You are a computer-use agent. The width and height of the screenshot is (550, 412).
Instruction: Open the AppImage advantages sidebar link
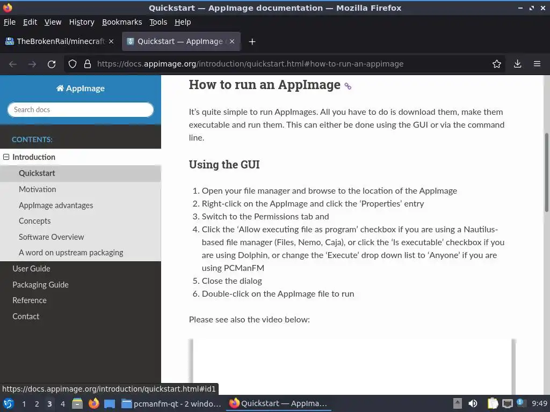(56, 205)
